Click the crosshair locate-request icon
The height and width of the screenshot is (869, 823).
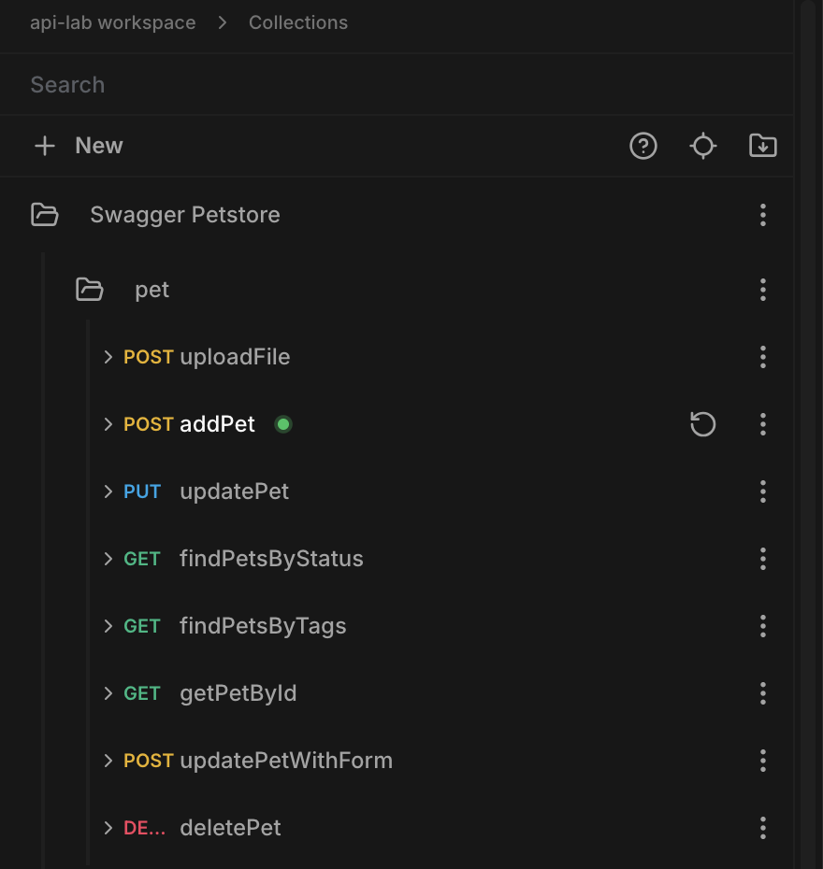[703, 146]
